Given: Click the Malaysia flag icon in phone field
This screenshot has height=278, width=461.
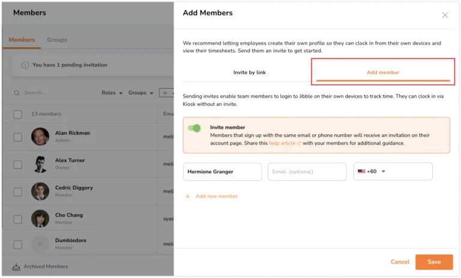Looking at the screenshot, I should 361,171.
